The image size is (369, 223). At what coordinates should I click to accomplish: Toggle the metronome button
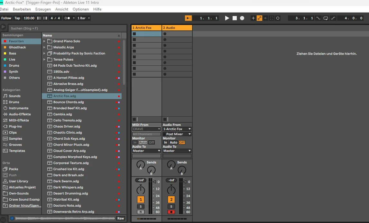click(67, 18)
